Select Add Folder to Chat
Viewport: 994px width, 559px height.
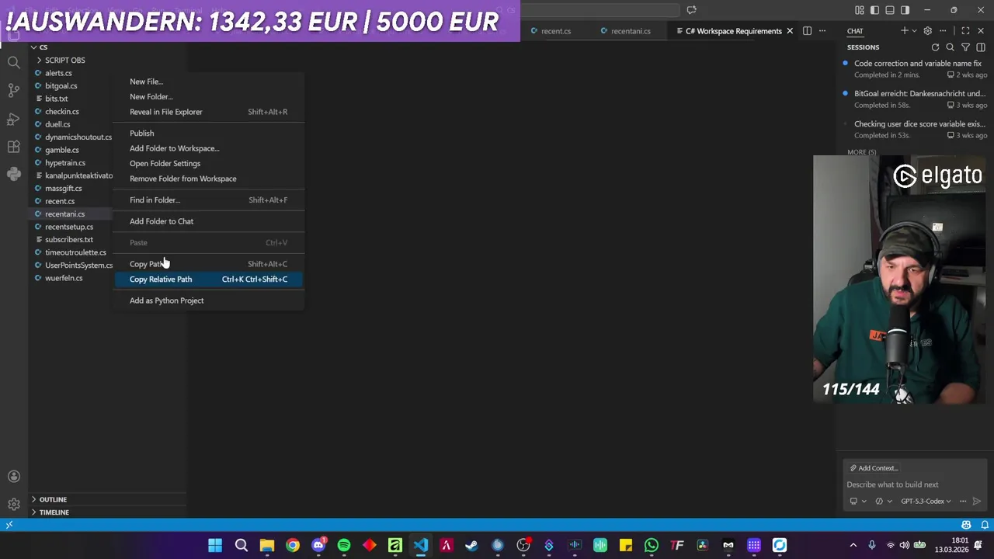[208, 221]
